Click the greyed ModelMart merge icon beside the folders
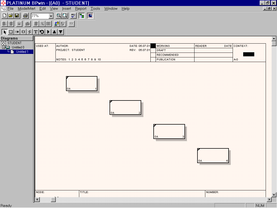Image resolution: width=277 pixels, height=208 pixels. pos(36,24)
